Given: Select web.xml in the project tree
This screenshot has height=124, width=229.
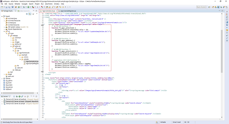Looking at the screenshot, I should 19,68.
